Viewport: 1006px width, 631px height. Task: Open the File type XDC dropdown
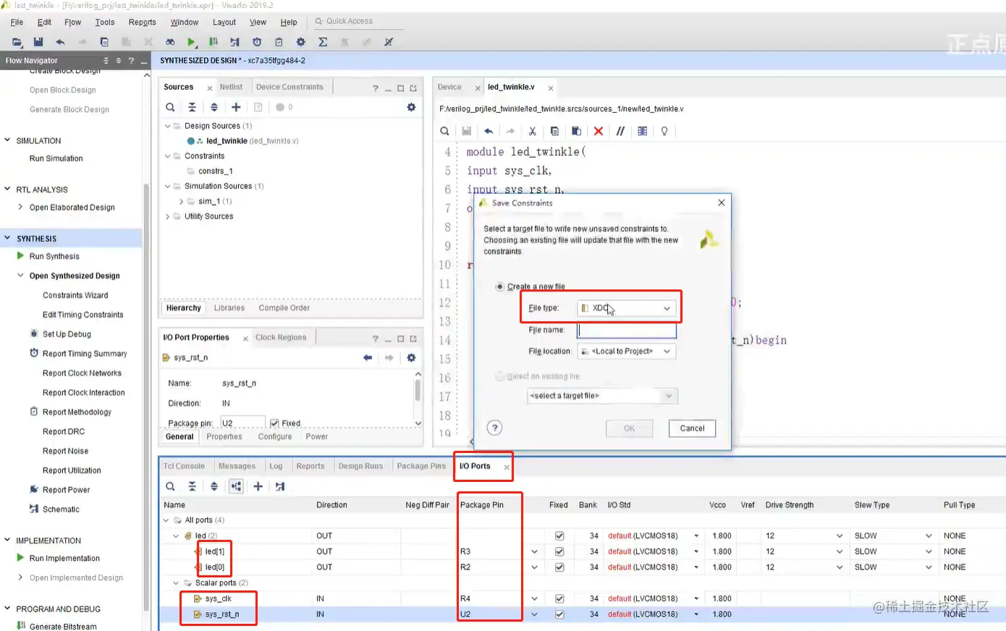tap(626, 308)
